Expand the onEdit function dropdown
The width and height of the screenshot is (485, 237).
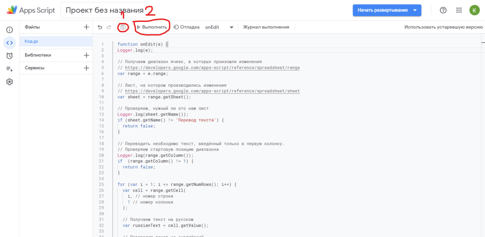coord(231,27)
